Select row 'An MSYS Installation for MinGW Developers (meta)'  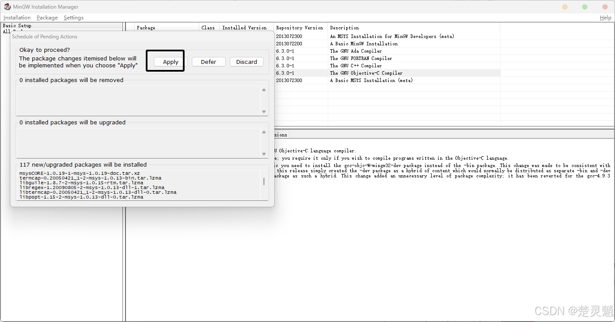pyautogui.click(x=392, y=36)
